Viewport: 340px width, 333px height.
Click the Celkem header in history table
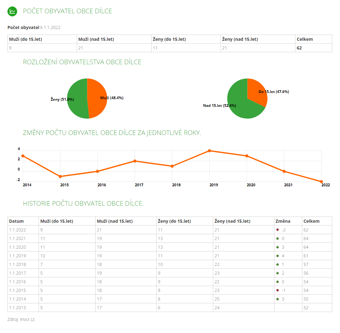(x=312, y=221)
